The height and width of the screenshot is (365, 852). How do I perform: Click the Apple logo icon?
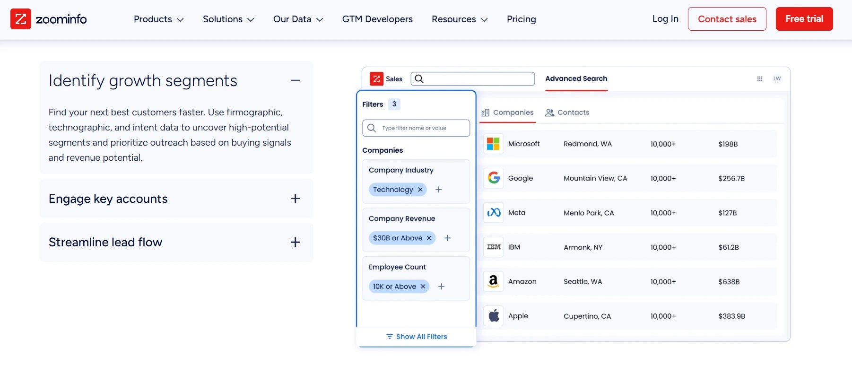(x=494, y=315)
